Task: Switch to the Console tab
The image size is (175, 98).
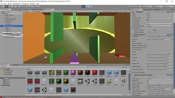Action: coord(15,65)
